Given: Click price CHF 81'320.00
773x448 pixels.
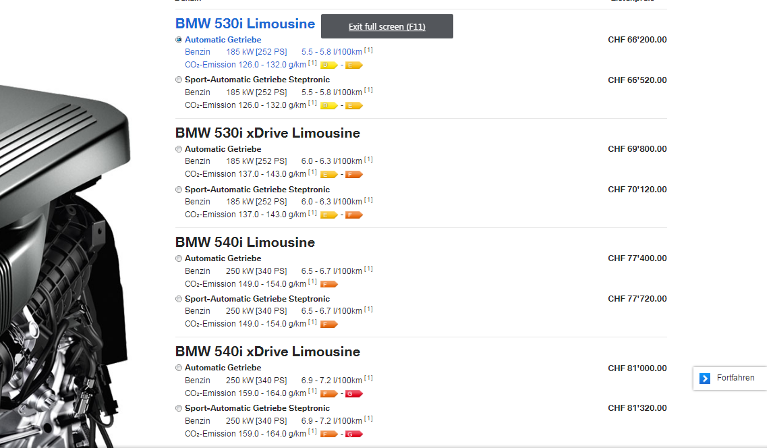Looking at the screenshot, I should pyautogui.click(x=637, y=408).
